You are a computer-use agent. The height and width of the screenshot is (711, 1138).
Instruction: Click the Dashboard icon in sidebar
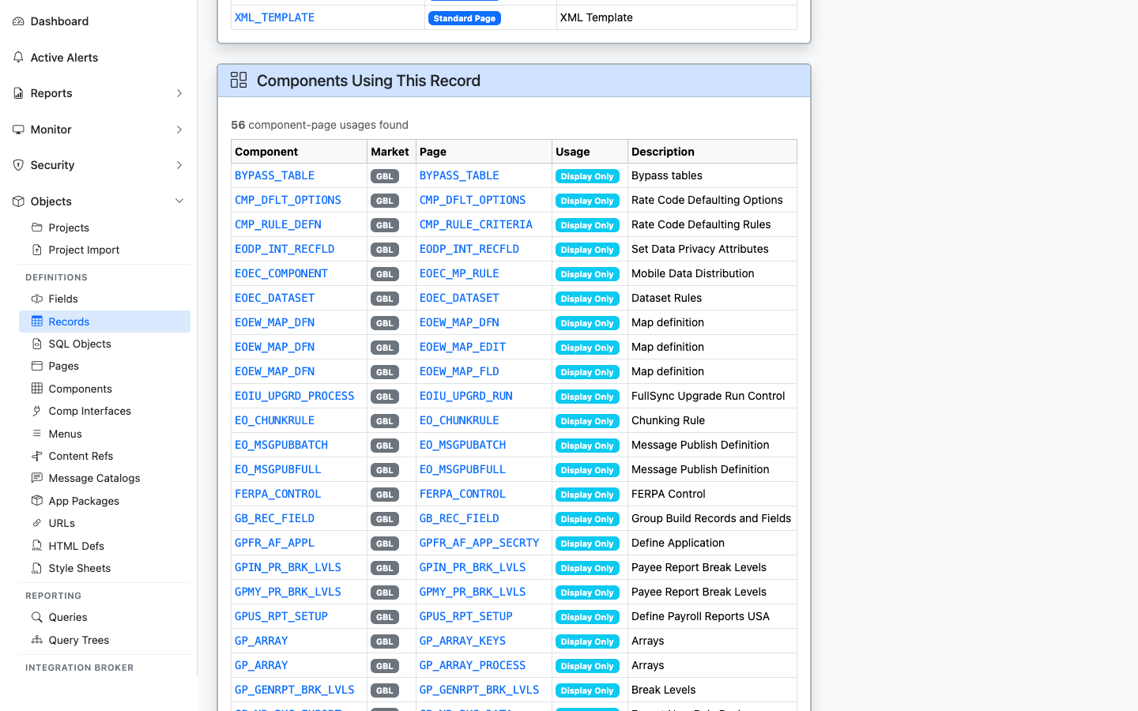point(18,21)
